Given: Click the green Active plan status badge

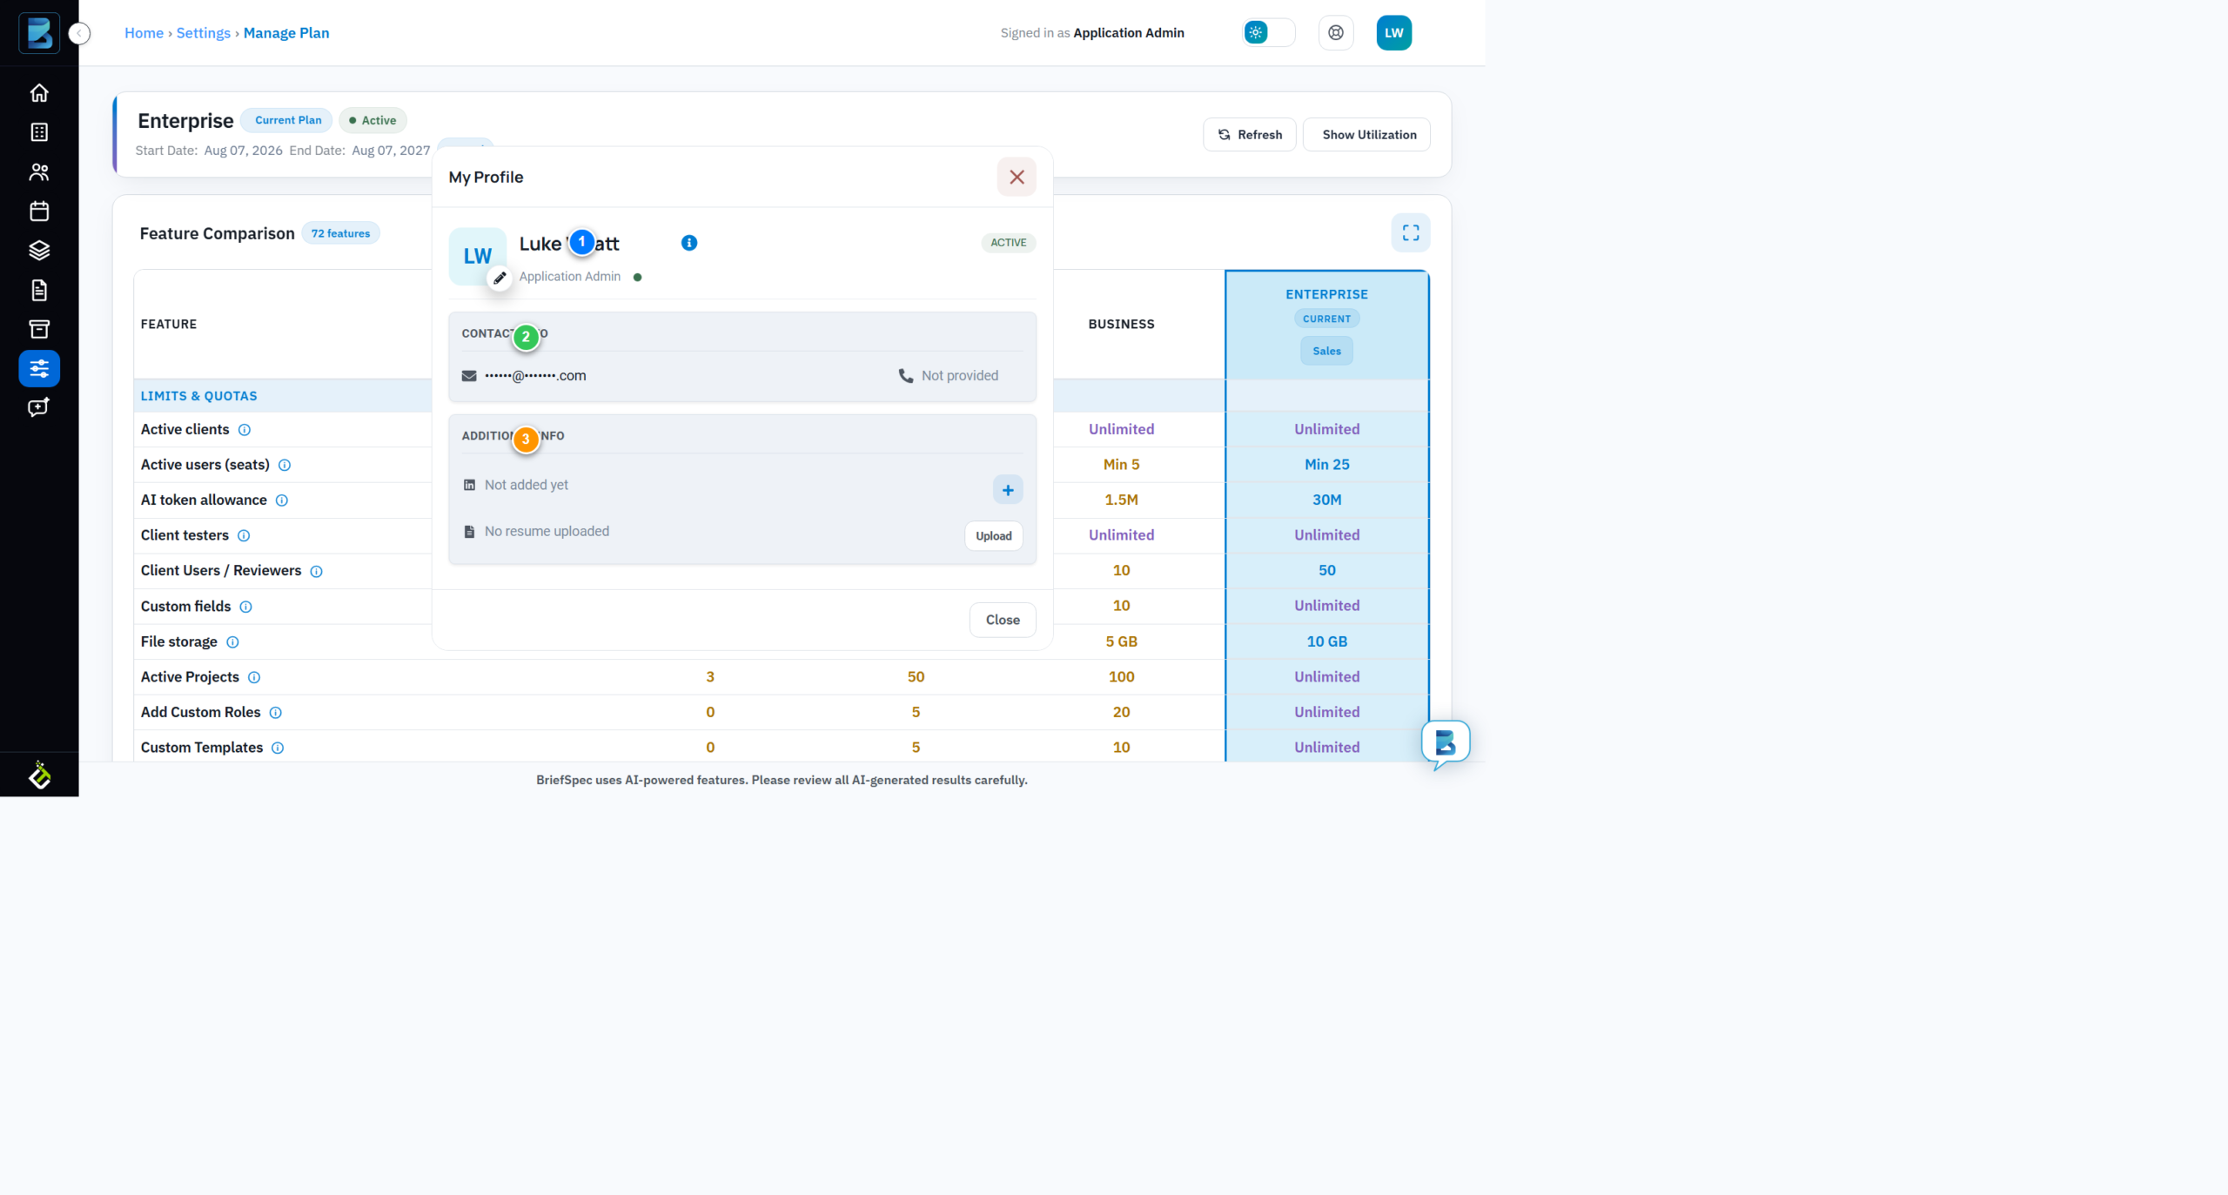Looking at the screenshot, I should click(x=372, y=120).
